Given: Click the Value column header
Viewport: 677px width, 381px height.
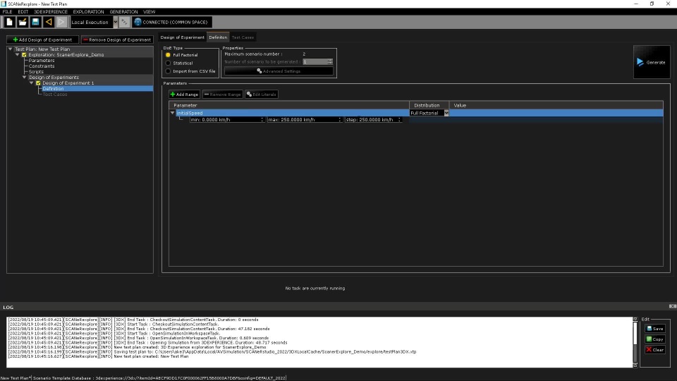Looking at the screenshot, I should click(x=556, y=105).
